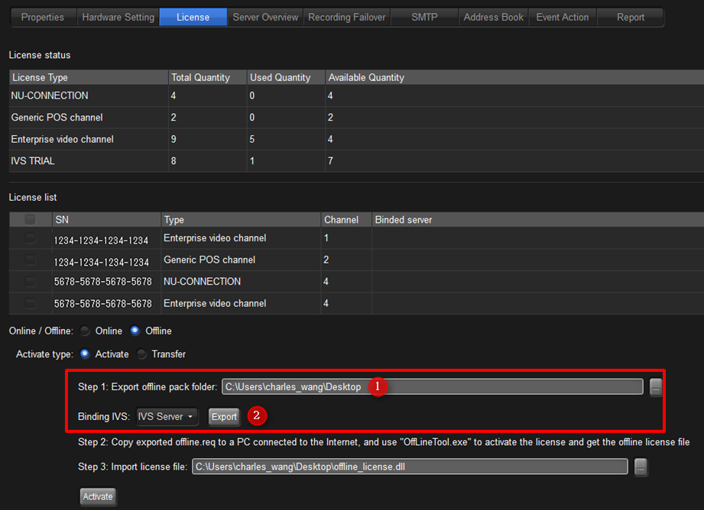Select the Offline radio button
The image size is (704, 510).
pyautogui.click(x=135, y=331)
